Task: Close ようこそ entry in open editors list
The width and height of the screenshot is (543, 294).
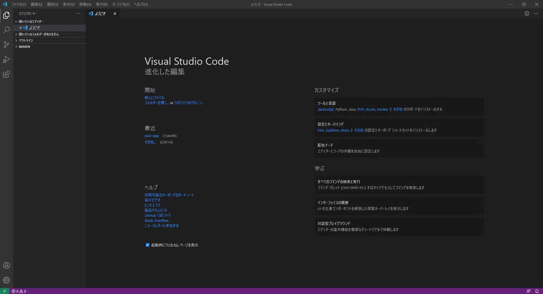Action: [x=20, y=28]
